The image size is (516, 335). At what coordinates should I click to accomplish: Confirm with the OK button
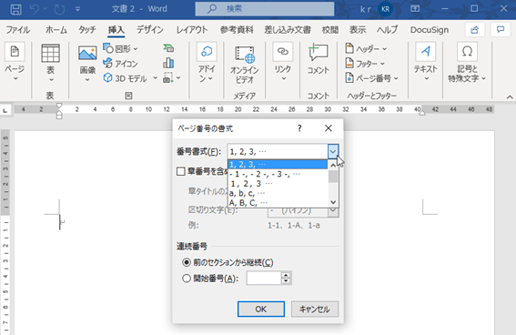point(261,309)
